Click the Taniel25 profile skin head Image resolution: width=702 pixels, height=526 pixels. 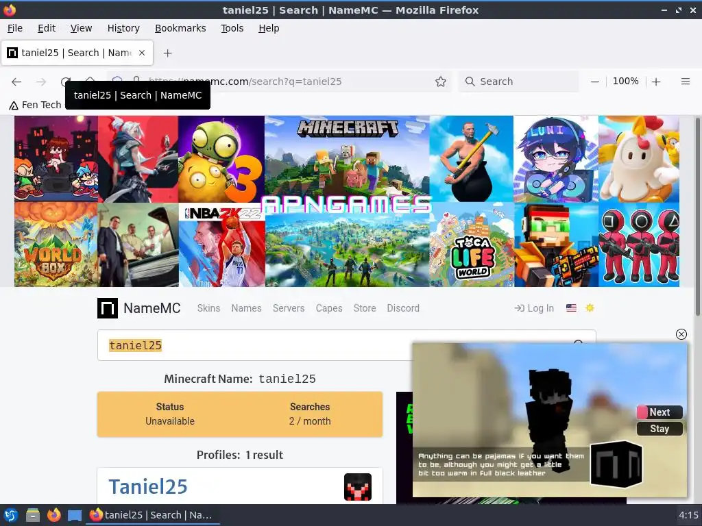358,487
